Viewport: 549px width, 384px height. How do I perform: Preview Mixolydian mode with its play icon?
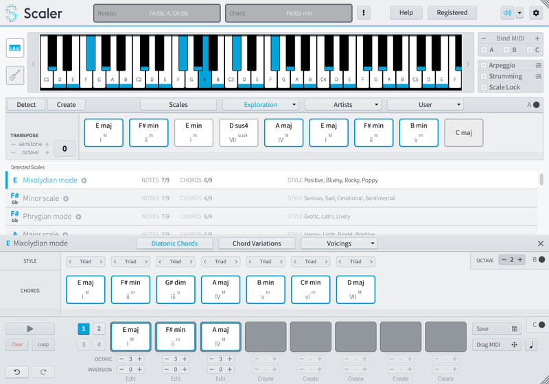84,180
